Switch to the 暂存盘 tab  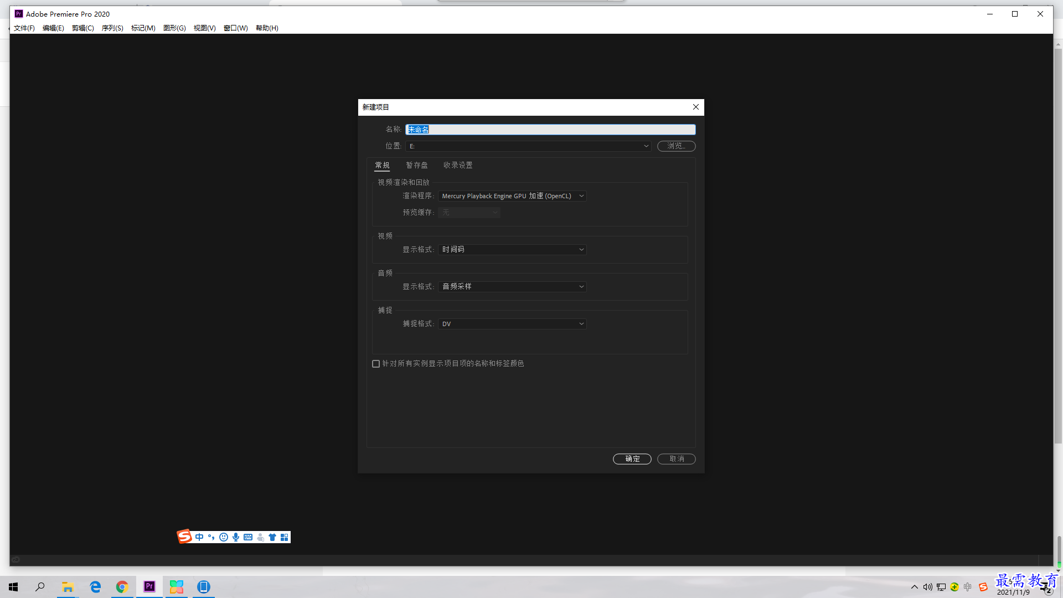tap(417, 165)
